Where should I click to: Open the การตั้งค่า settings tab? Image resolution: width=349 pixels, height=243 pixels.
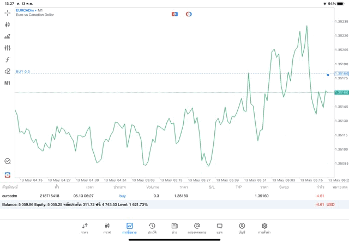tap(264, 228)
